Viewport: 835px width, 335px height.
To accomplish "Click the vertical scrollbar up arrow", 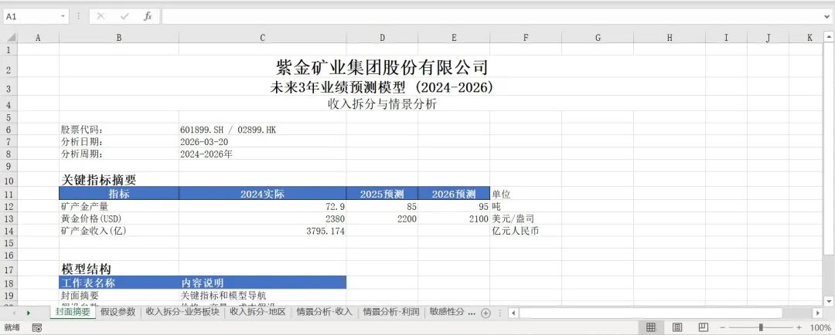I will point(829,37).
